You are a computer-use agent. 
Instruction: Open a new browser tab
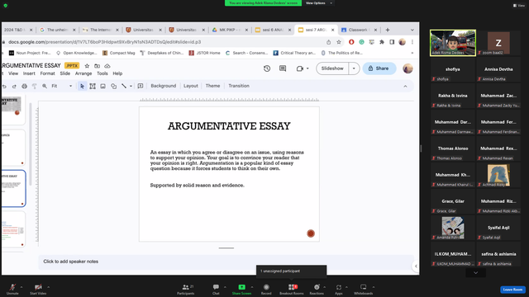coord(388,30)
